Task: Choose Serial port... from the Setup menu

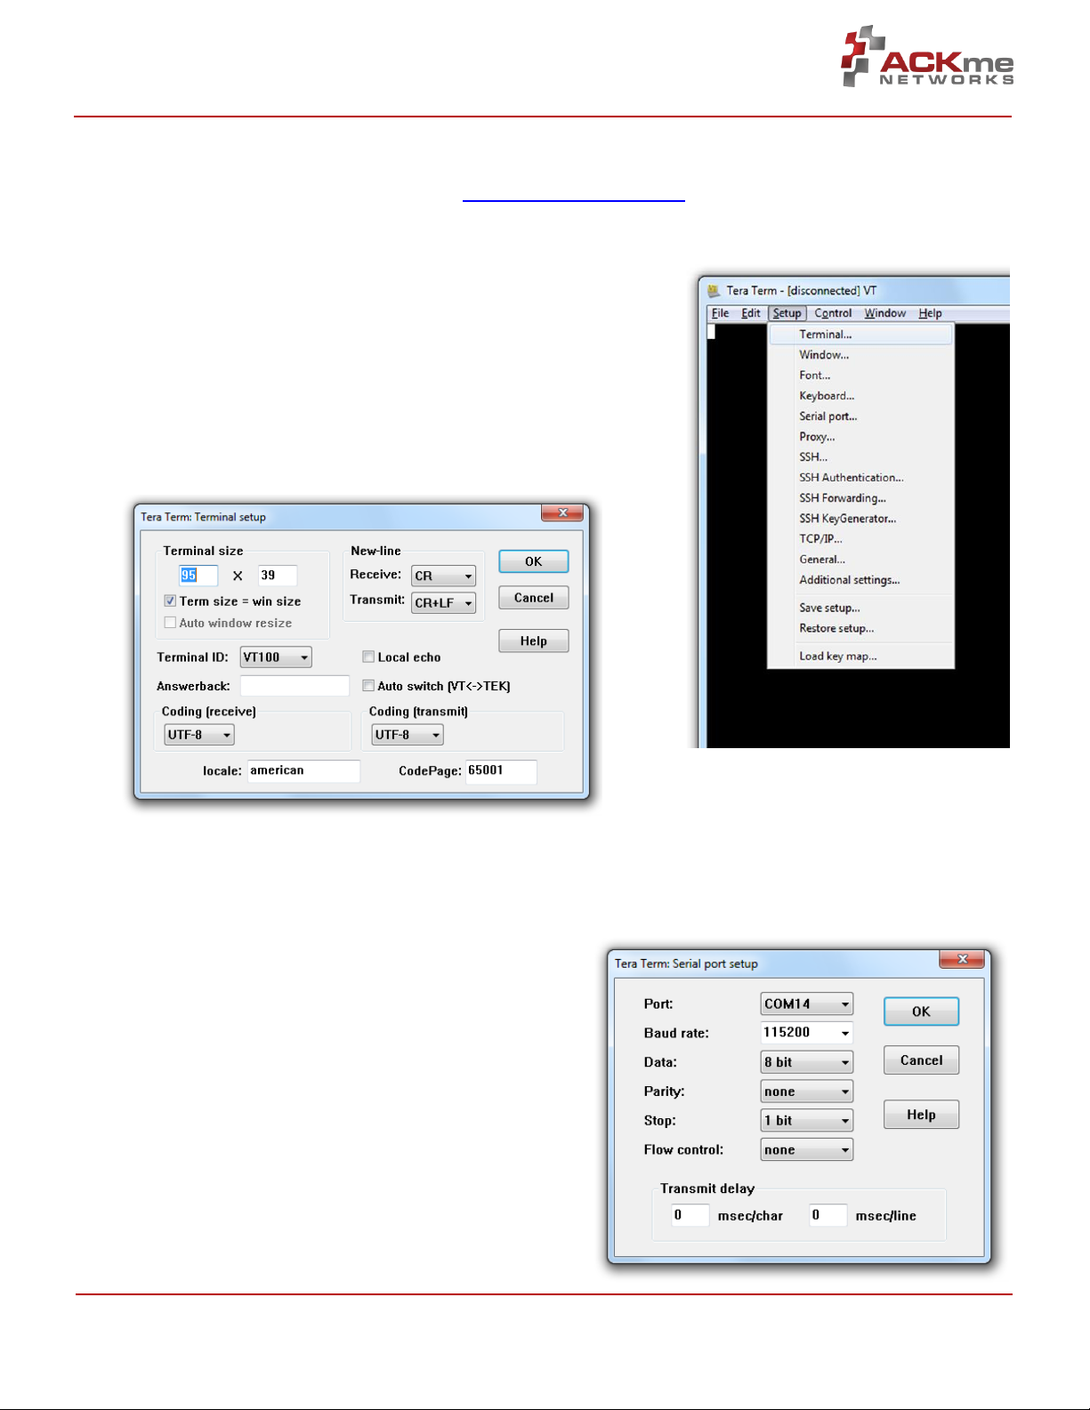Action: [860, 416]
